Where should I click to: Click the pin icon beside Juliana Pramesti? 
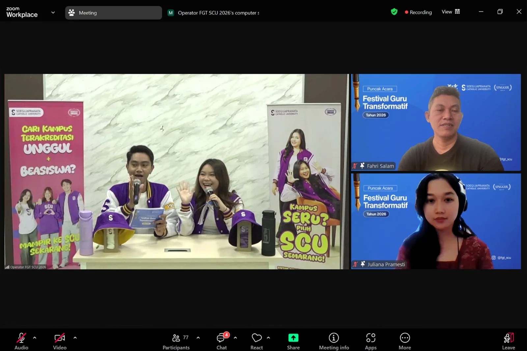coord(363,264)
